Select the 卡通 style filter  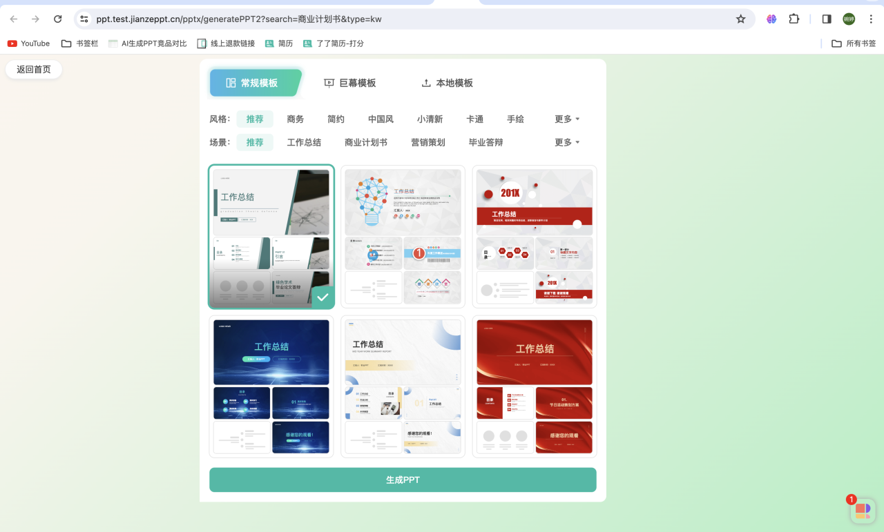tap(474, 119)
